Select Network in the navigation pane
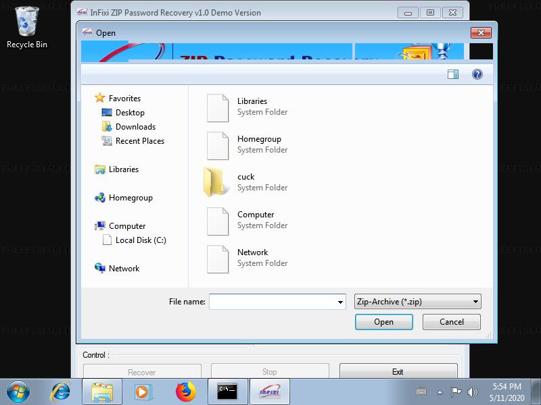Image resolution: width=541 pixels, height=405 pixels. coord(117,268)
